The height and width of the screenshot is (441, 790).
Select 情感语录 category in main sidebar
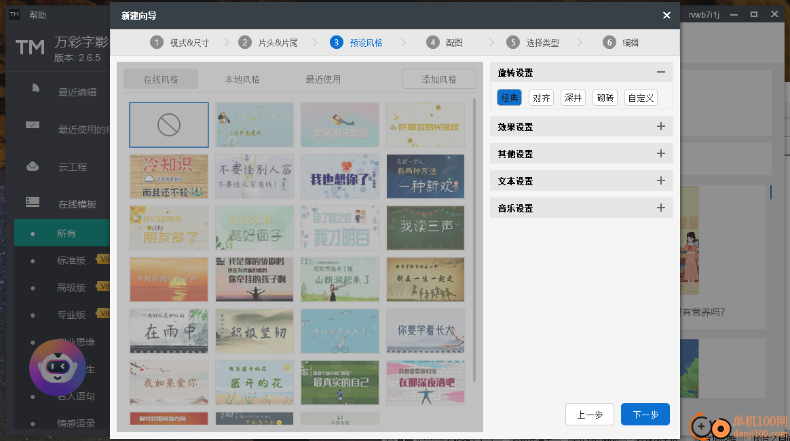pyautogui.click(x=76, y=423)
